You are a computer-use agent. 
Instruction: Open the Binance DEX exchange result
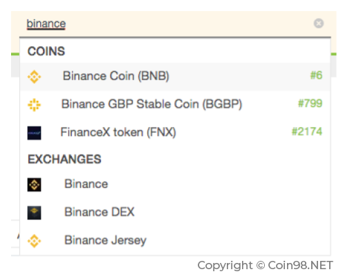pos(175,213)
